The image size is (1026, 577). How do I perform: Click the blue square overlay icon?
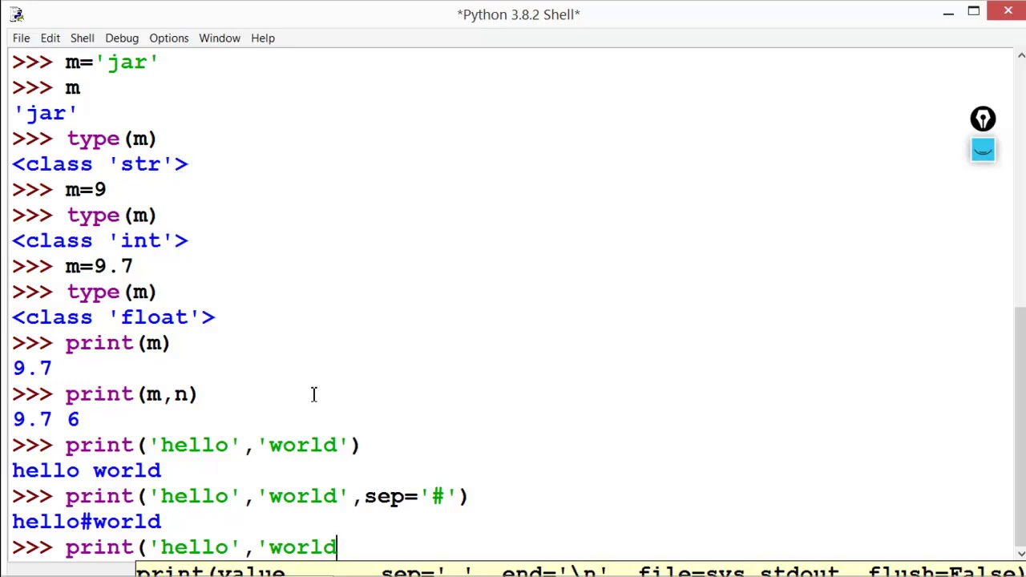coord(983,150)
